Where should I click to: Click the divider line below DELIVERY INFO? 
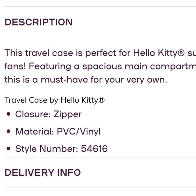click(x=100, y=187)
